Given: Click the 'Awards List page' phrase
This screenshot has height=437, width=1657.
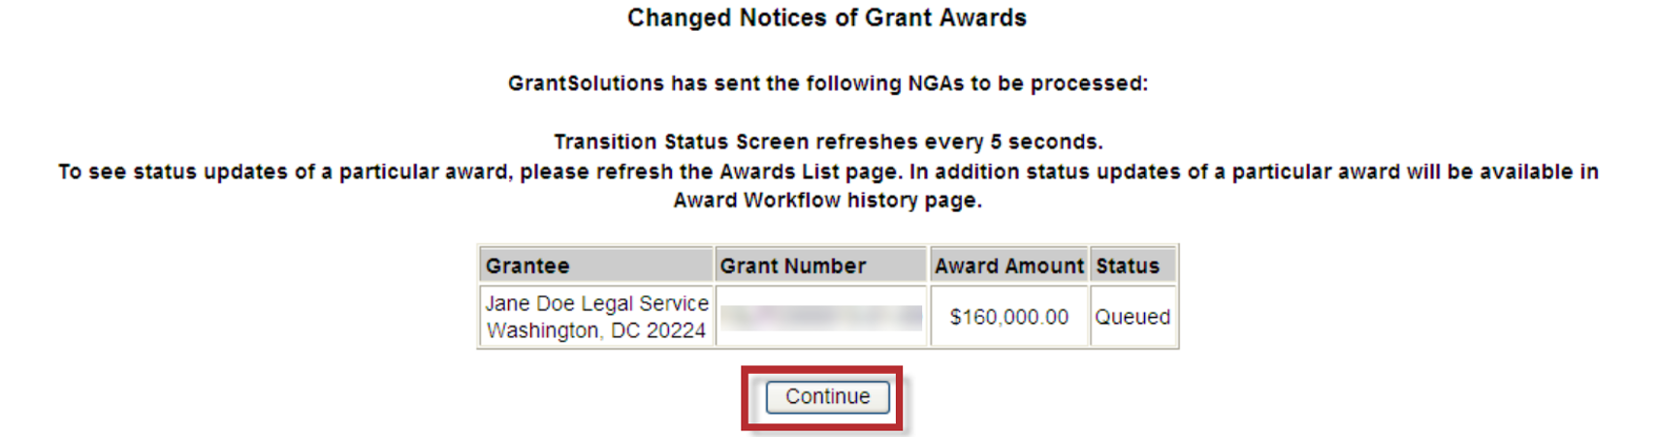Looking at the screenshot, I should click(808, 172).
